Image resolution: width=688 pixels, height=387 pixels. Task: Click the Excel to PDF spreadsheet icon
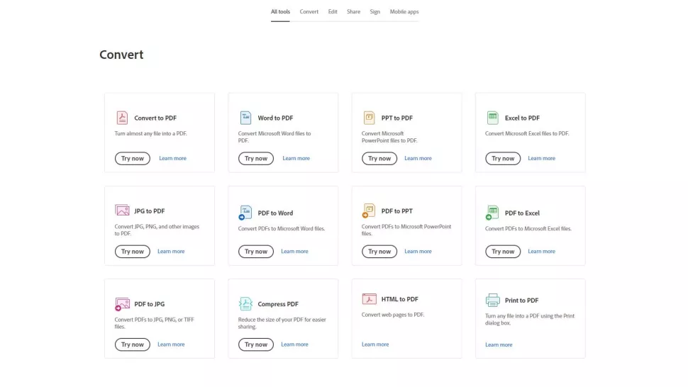click(x=492, y=118)
